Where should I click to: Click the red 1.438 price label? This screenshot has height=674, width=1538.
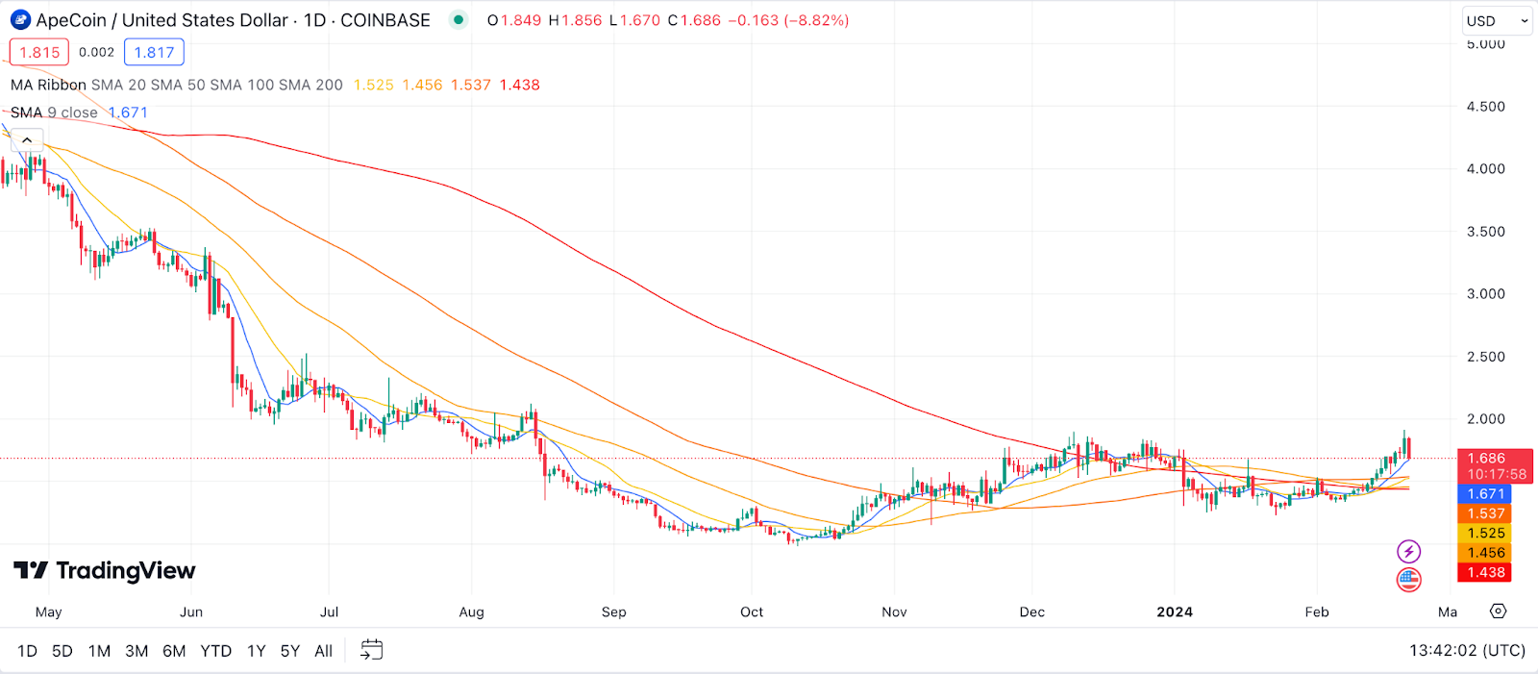coord(1485,572)
